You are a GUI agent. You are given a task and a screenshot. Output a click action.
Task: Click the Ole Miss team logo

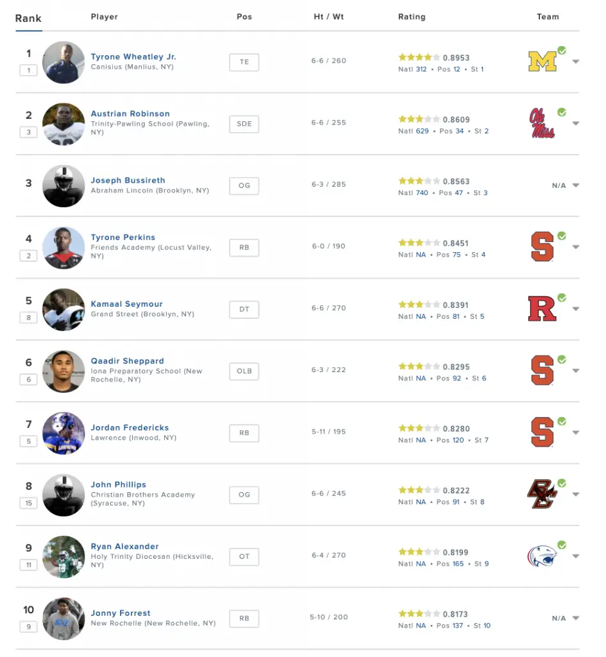[x=542, y=123]
